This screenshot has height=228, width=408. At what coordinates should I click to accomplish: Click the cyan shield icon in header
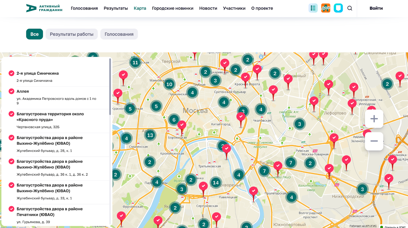(338, 8)
